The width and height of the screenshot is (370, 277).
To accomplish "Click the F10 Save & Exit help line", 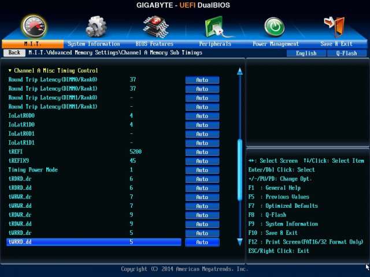I will [x=273, y=233].
